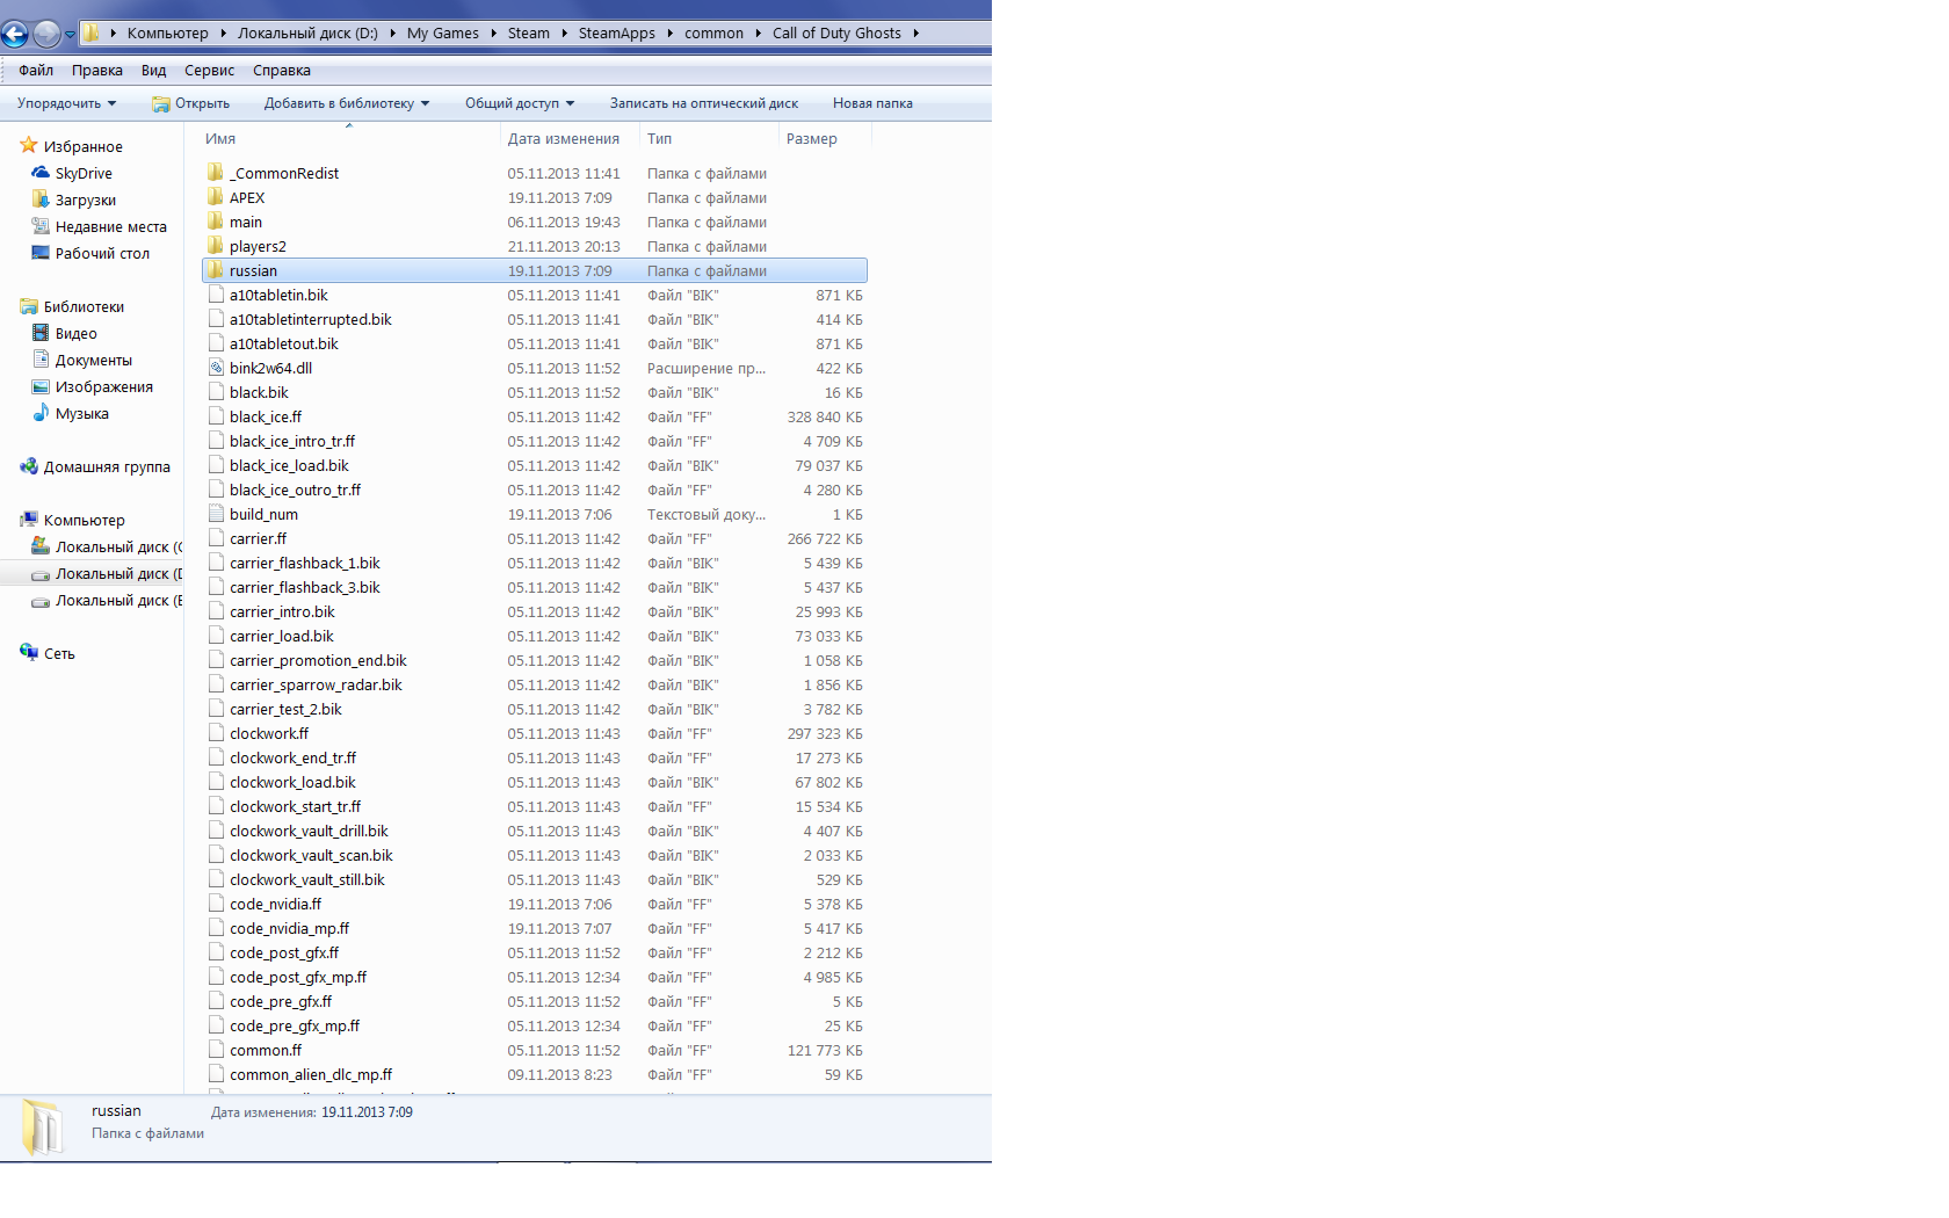Click the Сеть network icon

coord(29,652)
